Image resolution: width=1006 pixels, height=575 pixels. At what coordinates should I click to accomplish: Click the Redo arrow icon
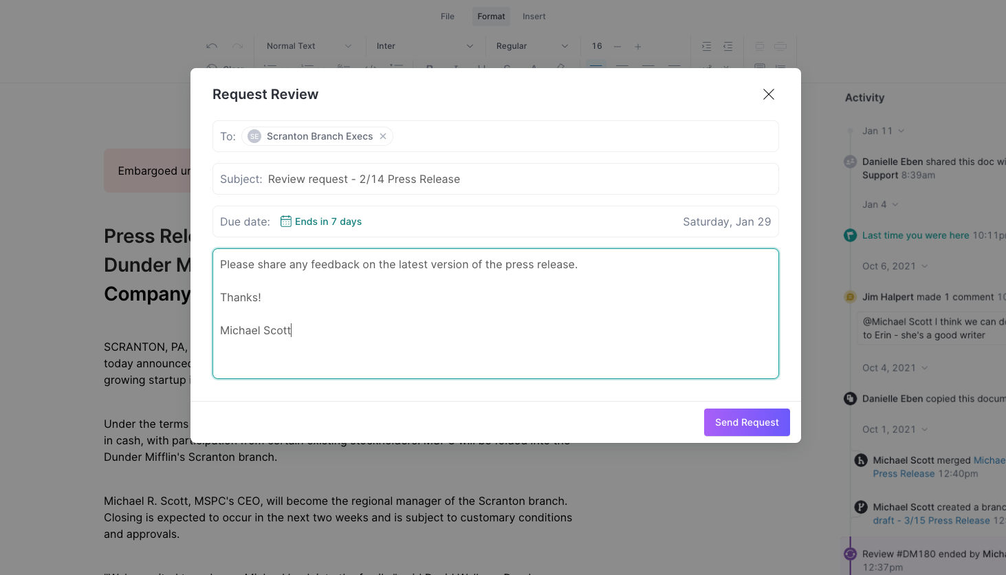[237, 45]
